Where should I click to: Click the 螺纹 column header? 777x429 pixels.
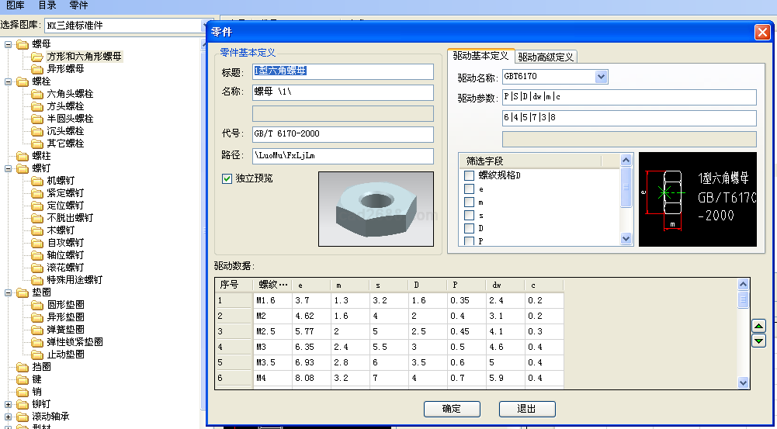coord(273,285)
